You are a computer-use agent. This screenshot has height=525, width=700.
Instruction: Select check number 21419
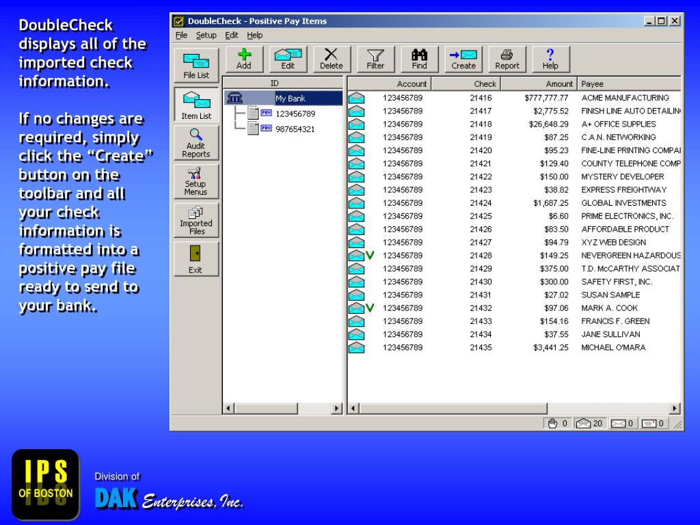(x=481, y=137)
